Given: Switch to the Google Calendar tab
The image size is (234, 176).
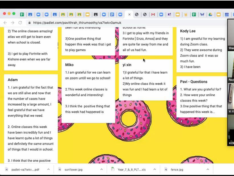Looking at the screenshot, I should [x=227, y=14].
